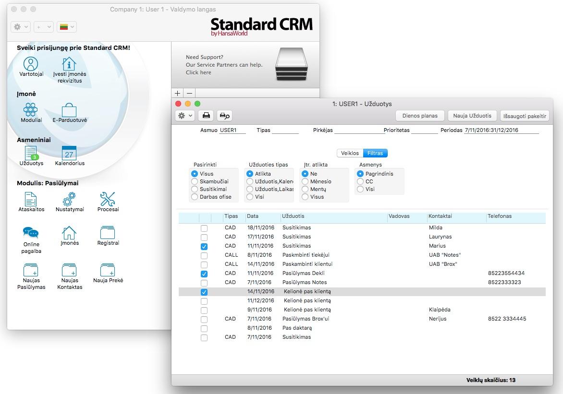The image size is (563, 394).
Task: Open gear menu in Užduotys window toolbar
Action: click(x=185, y=116)
